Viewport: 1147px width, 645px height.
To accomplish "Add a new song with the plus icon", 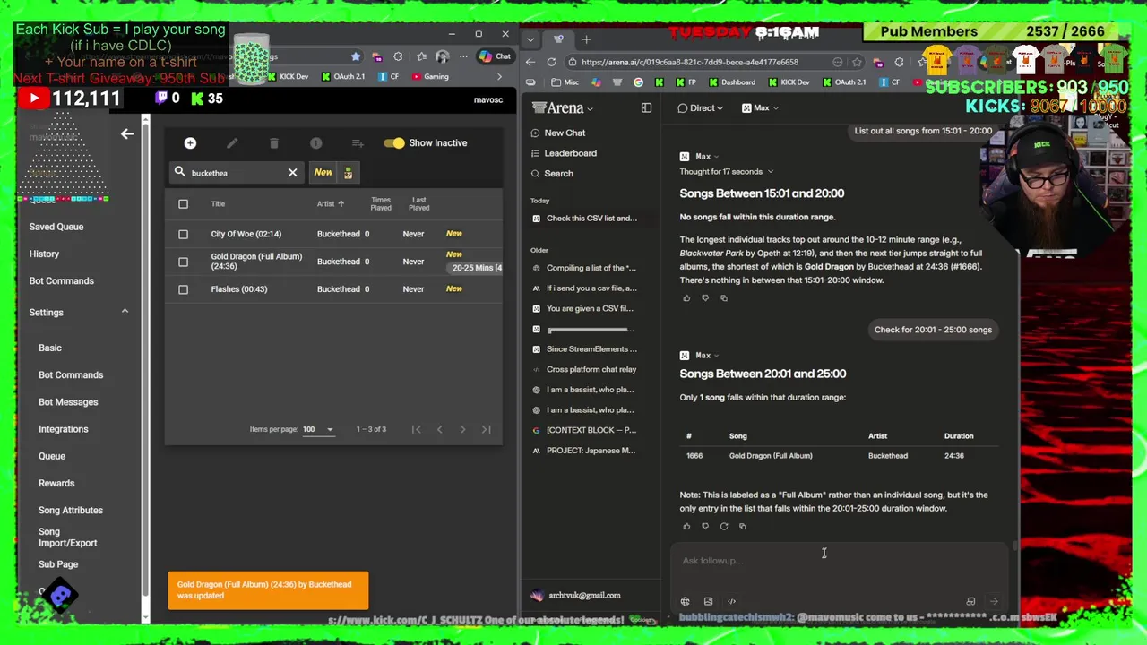I will [x=190, y=143].
